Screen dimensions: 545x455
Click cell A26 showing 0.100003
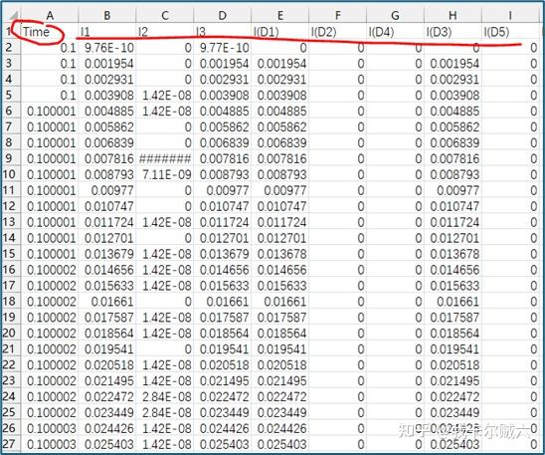pyautogui.click(x=50, y=428)
